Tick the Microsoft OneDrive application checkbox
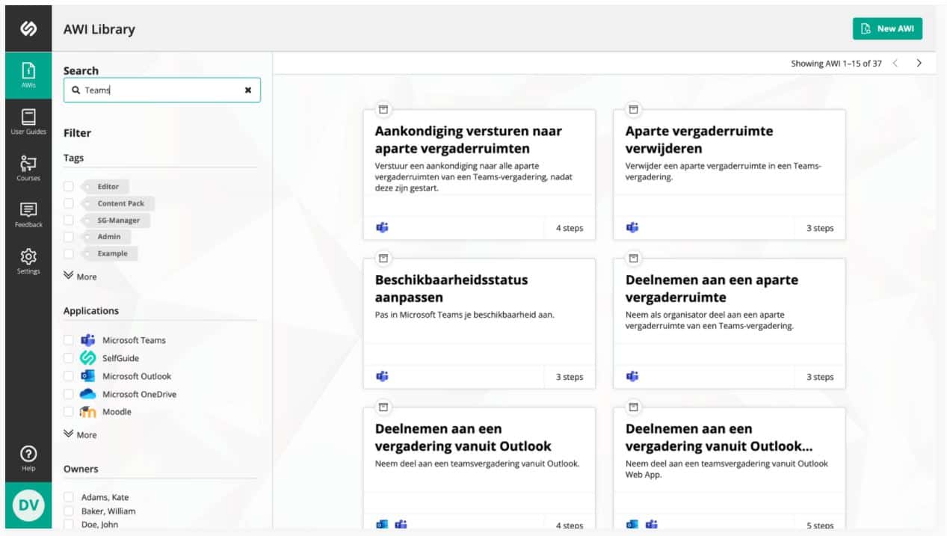This screenshot has height=536, width=947. [69, 394]
